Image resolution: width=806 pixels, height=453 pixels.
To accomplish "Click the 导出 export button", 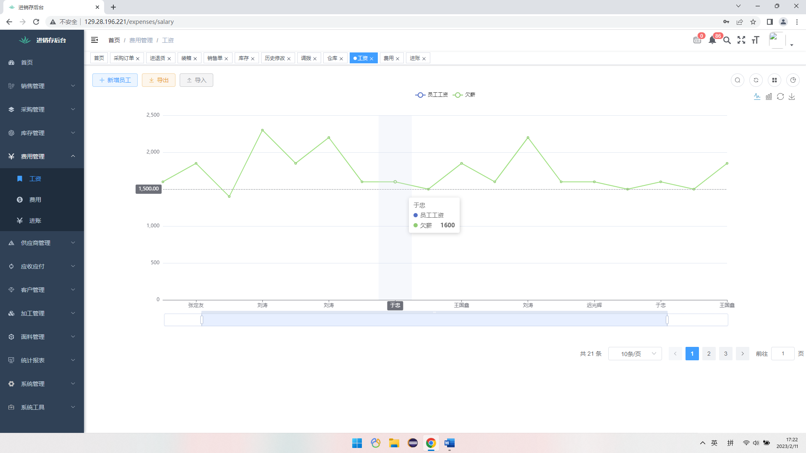I will 159,80.
